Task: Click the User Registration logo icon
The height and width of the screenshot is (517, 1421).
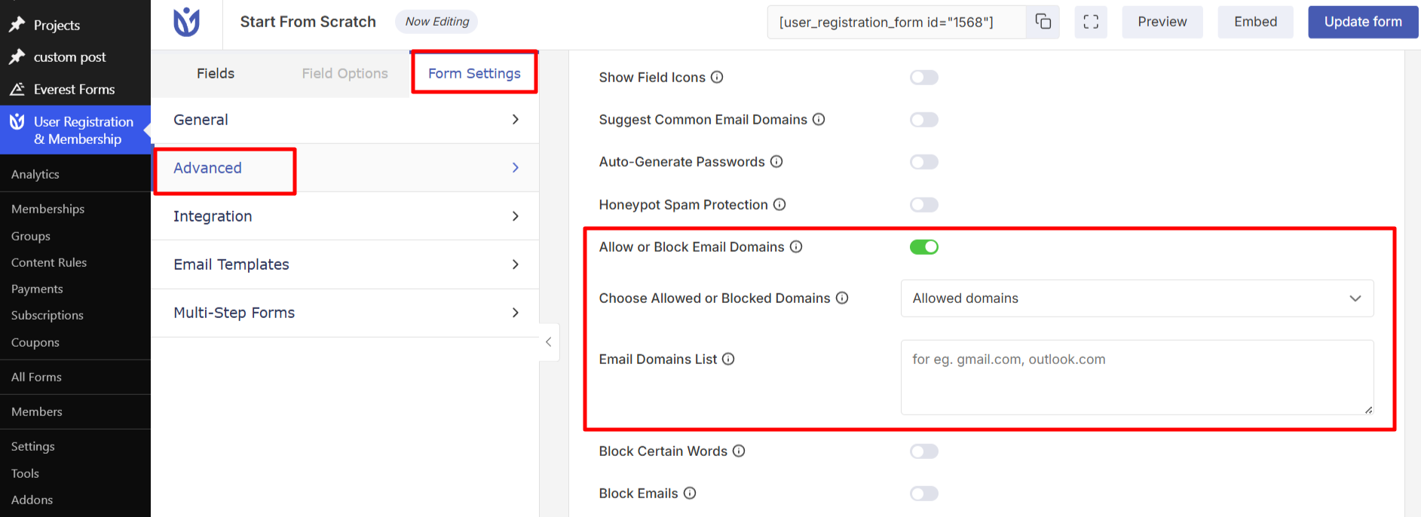Action: point(186,23)
